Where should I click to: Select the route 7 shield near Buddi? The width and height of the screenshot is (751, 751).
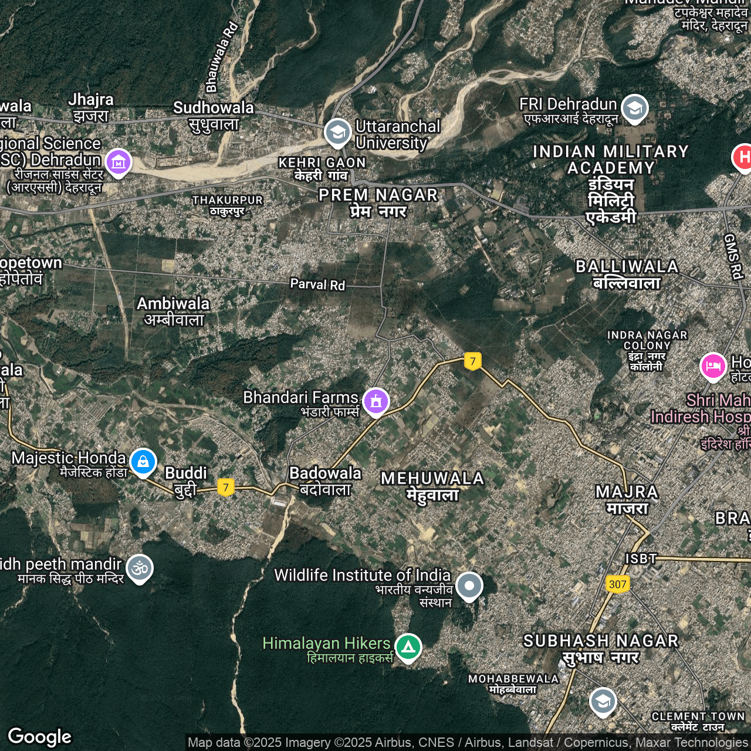(226, 487)
